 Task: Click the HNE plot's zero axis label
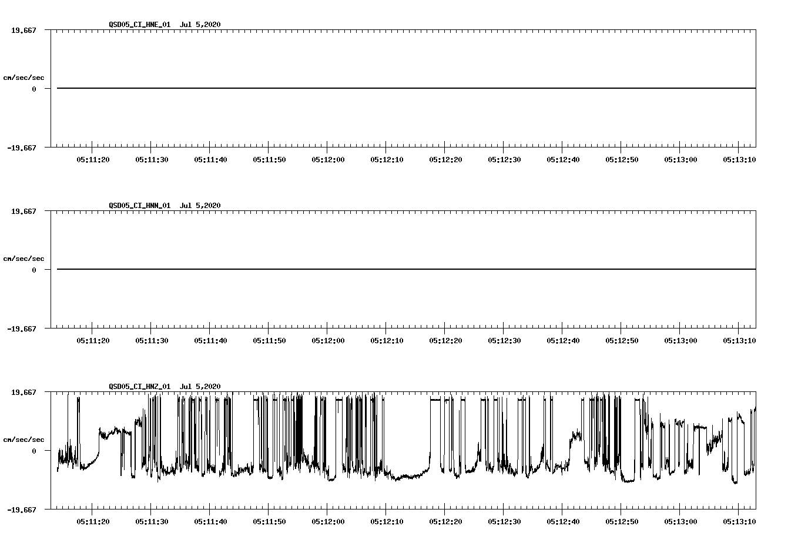(34, 89)
